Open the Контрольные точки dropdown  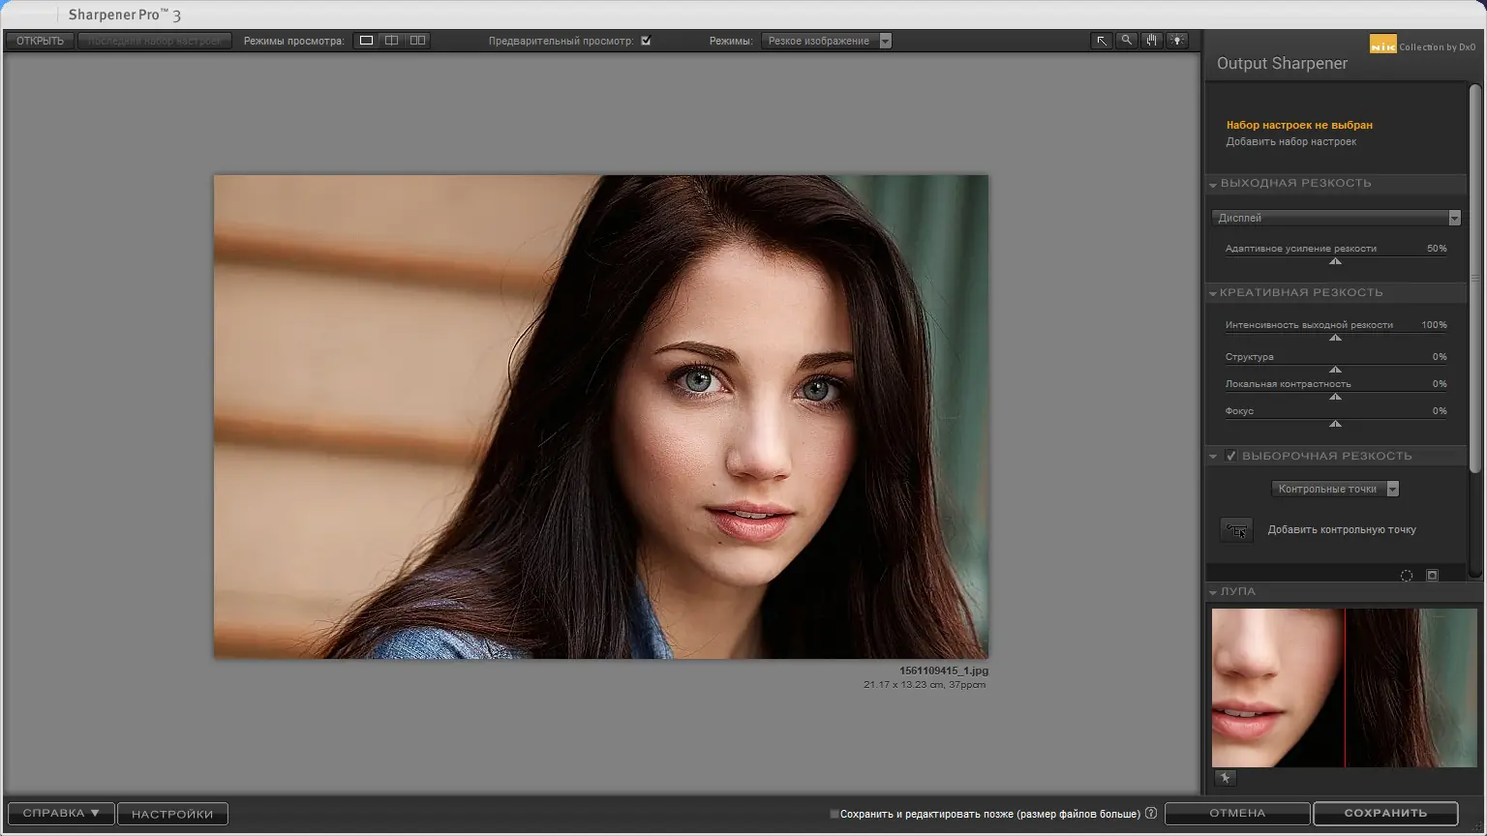pyautogui.click(x=1335, y=489)
